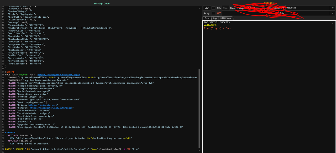Image resolution: width=336 pixels, height=153 pixels.
Task: Click the Upgrade-Insecure-Requests header line
Action: point(32,124)
